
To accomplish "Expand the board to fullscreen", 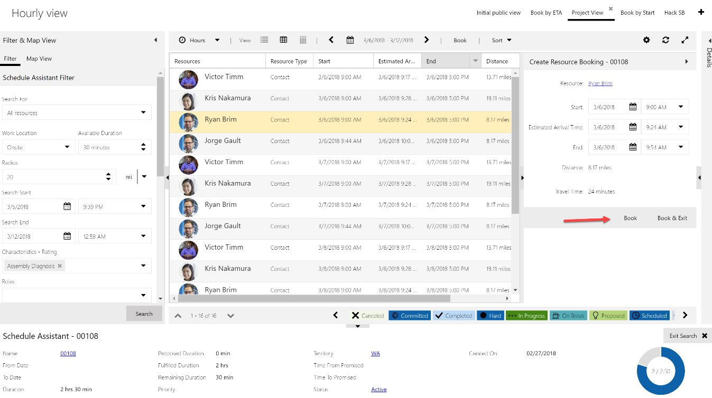I will pos(685,40).
